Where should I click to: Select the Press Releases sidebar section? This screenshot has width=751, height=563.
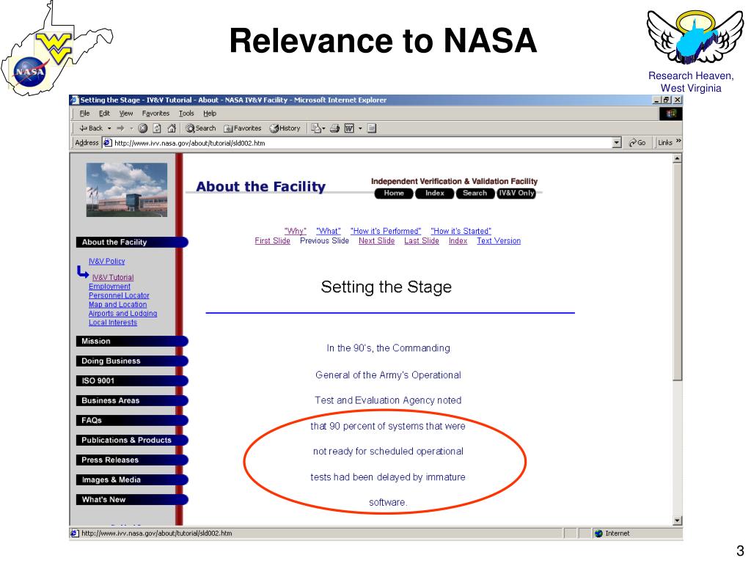(132, 460)
